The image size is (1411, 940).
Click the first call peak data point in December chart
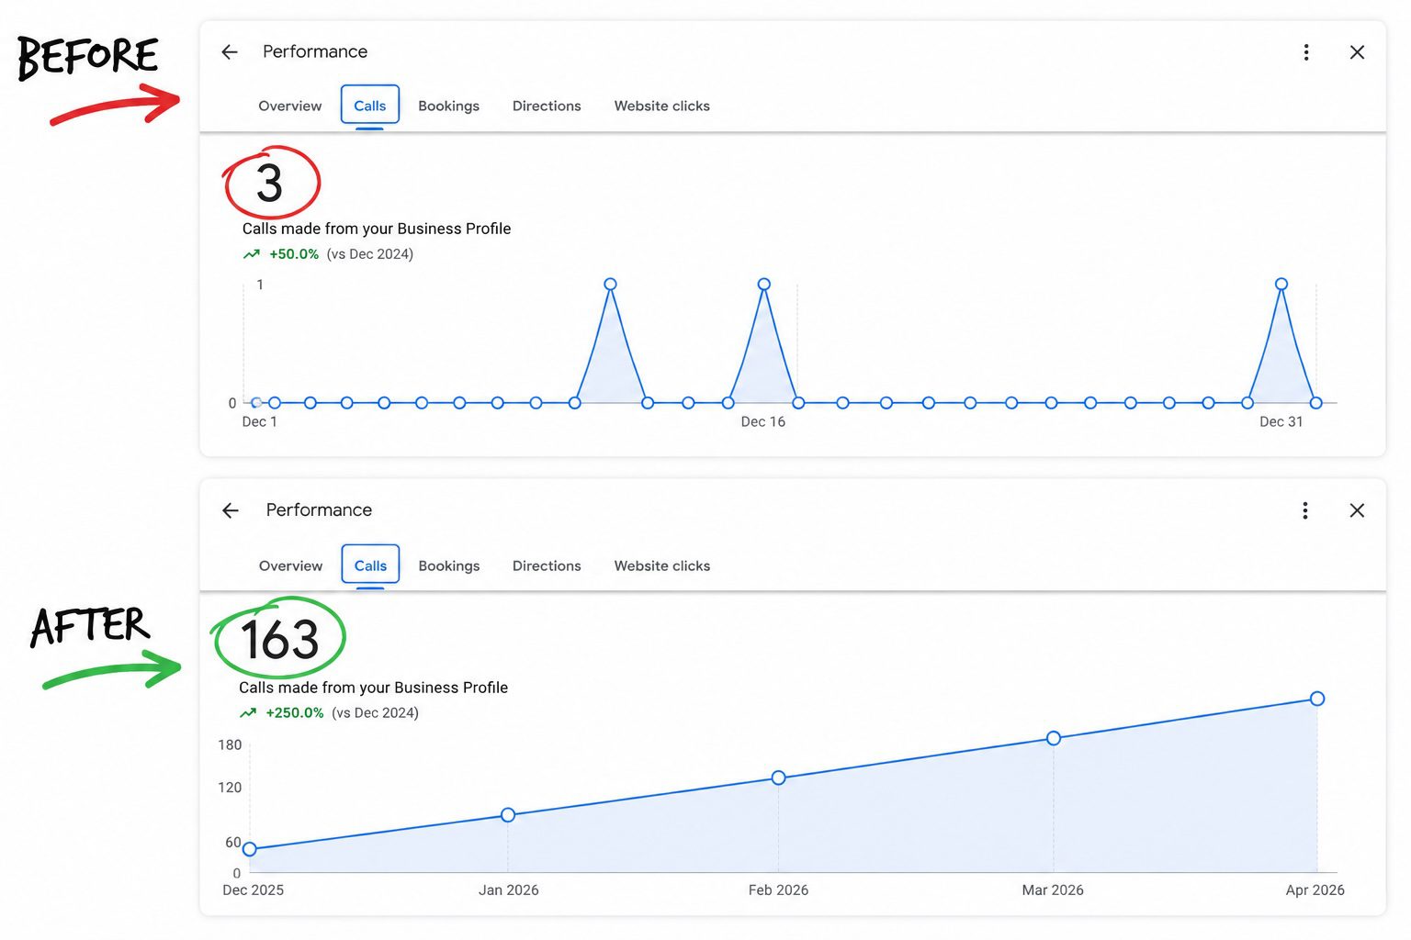coord(610,285)
